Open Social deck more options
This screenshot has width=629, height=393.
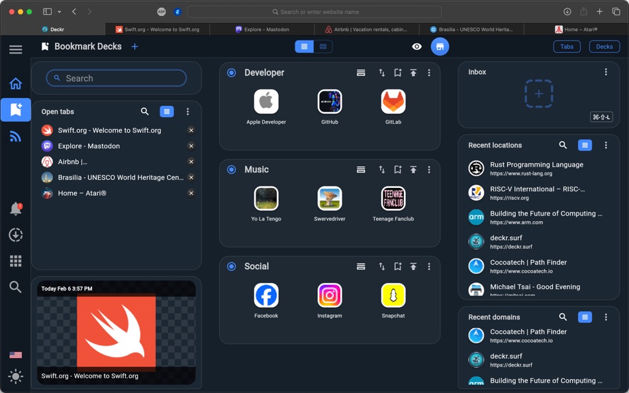pos(429,266)
